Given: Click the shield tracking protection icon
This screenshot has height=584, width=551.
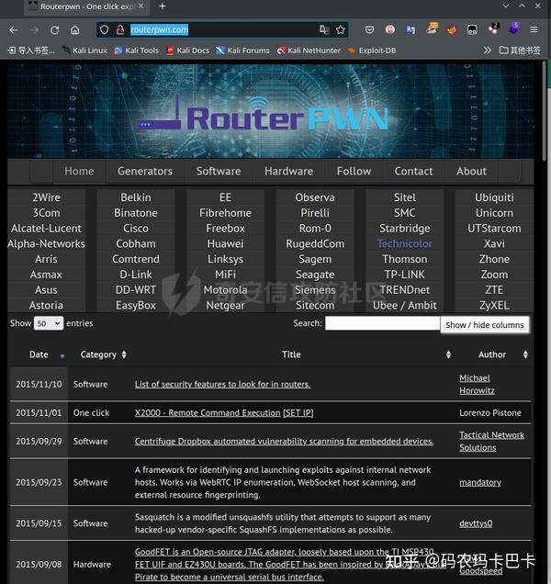Looking at the screenshot, I should pyautogui.click(x=105, y=29).
